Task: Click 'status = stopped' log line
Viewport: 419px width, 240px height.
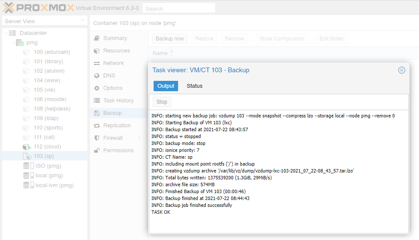Action: pyautogui.click(x=176, y=136)
